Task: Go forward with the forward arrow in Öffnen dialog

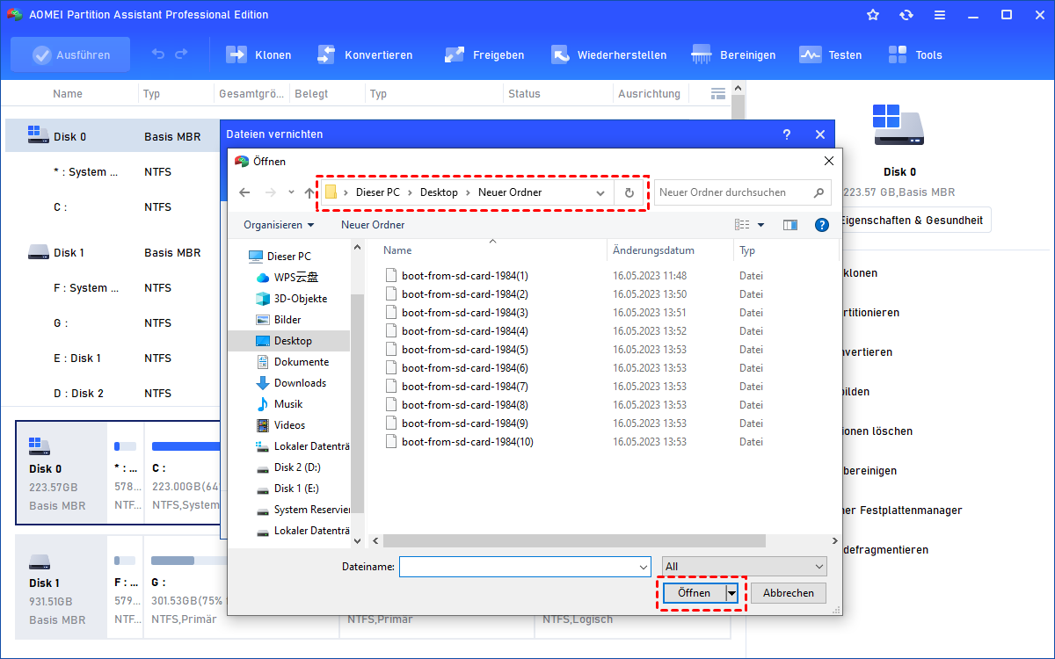Action: coord(271,192)
